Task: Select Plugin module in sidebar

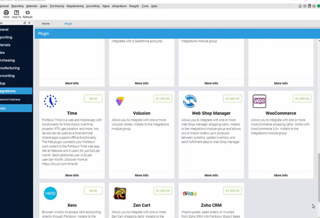Action: pos(16,108)
